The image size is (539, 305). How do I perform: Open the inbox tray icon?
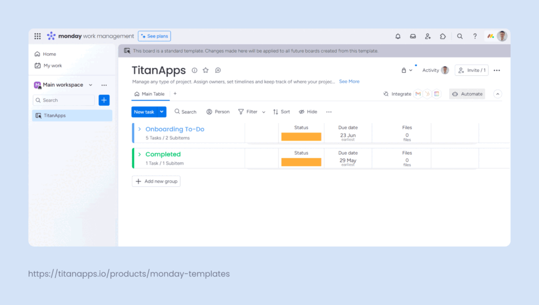point(413,36)
